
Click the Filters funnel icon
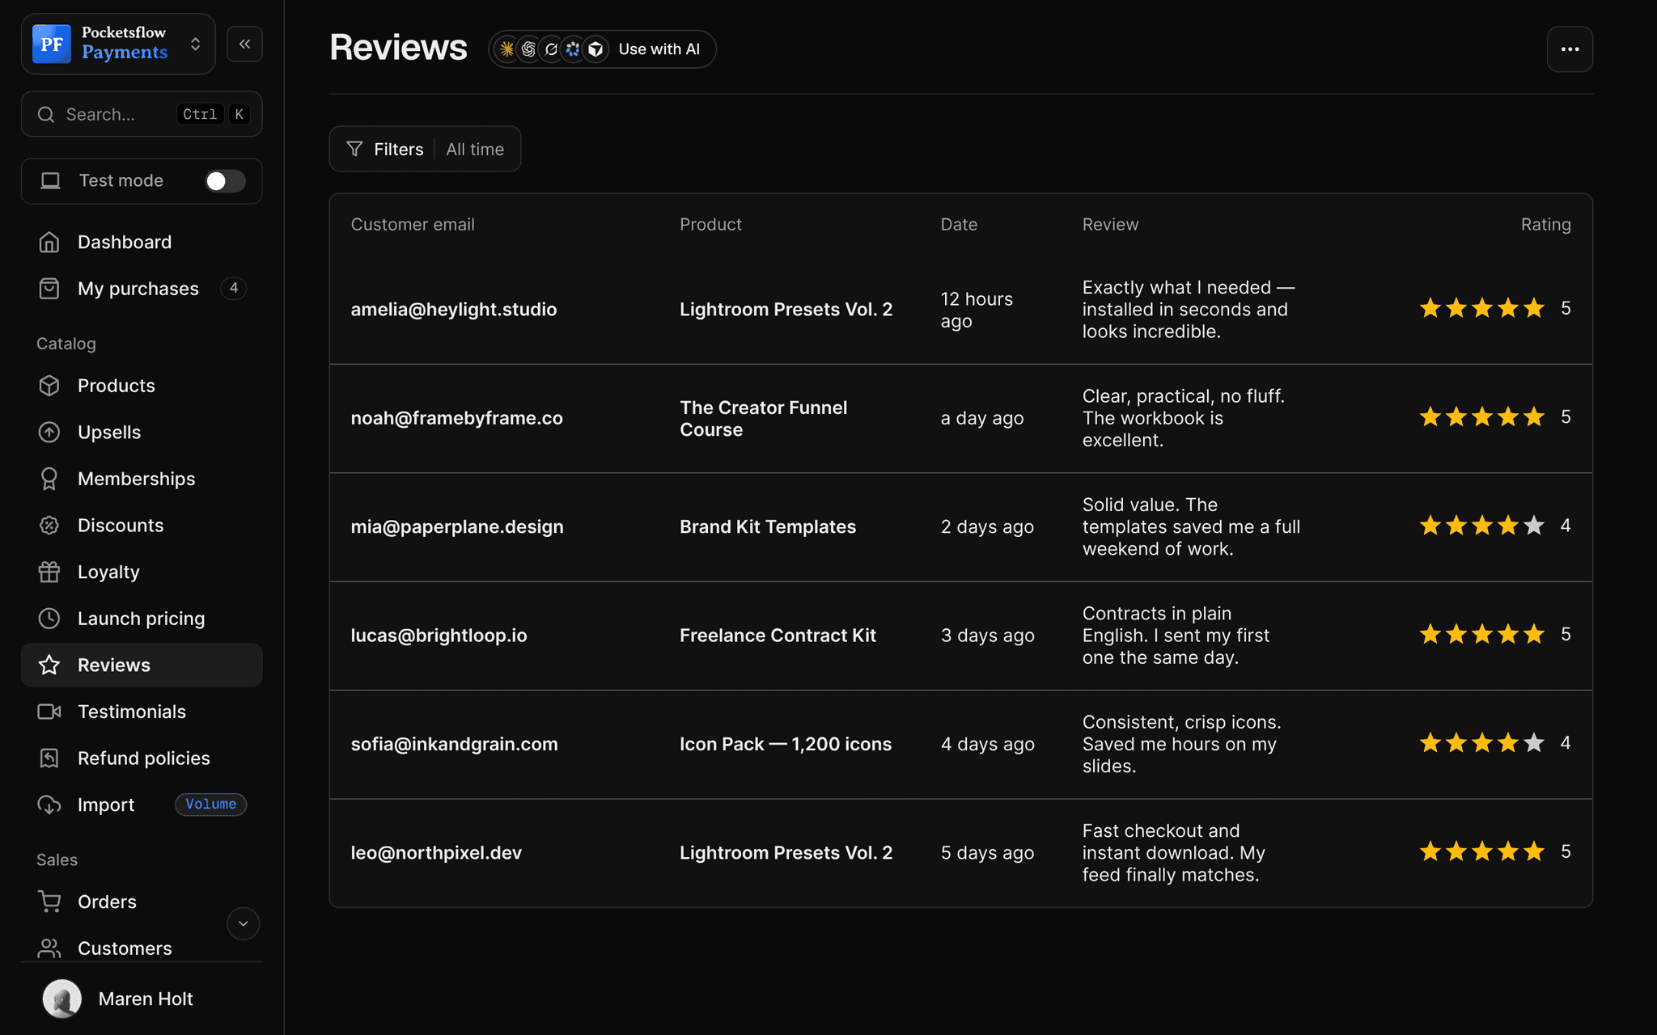pos(354,149)
